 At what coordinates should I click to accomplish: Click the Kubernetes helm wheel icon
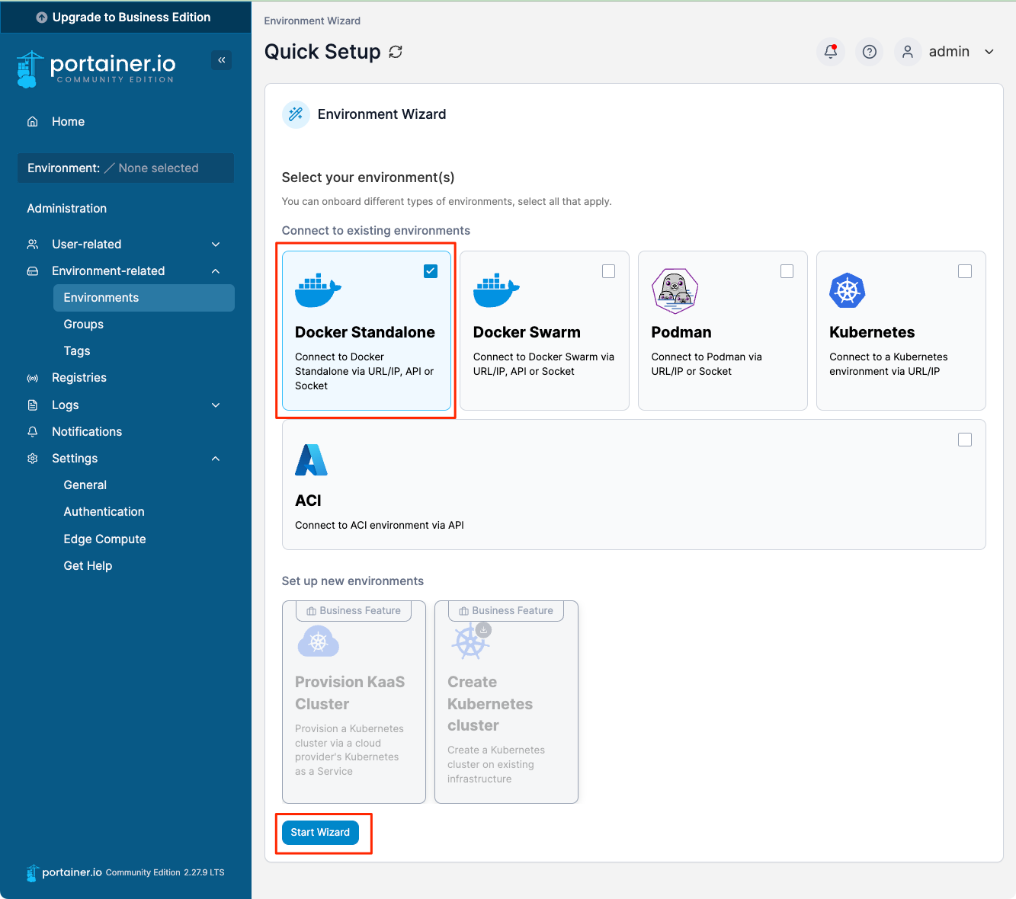847,290
